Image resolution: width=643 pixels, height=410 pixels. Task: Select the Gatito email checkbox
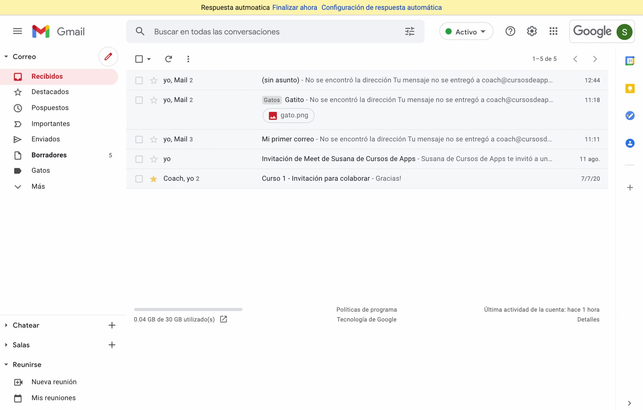coord(139,100)
